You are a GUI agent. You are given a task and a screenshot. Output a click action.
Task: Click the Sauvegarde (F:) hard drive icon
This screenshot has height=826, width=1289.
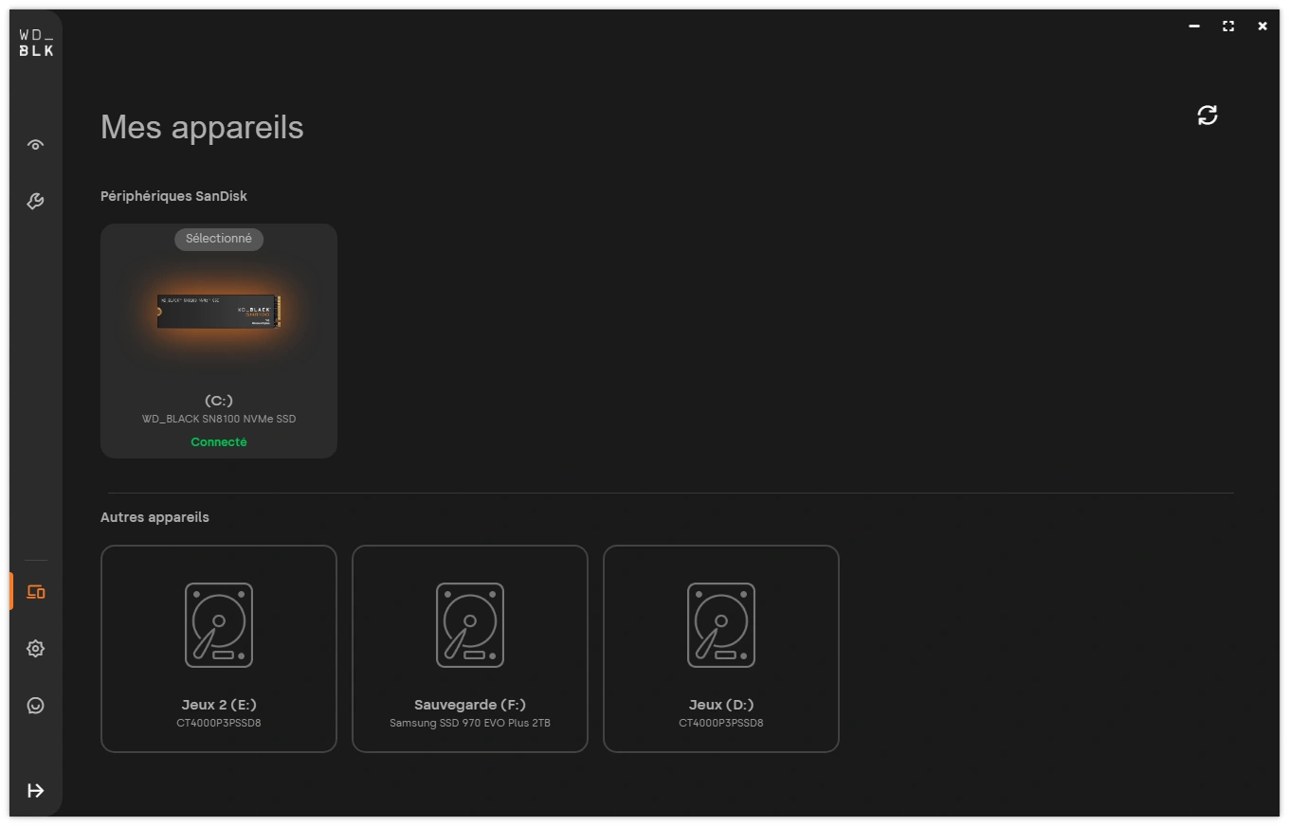[470, 625]
